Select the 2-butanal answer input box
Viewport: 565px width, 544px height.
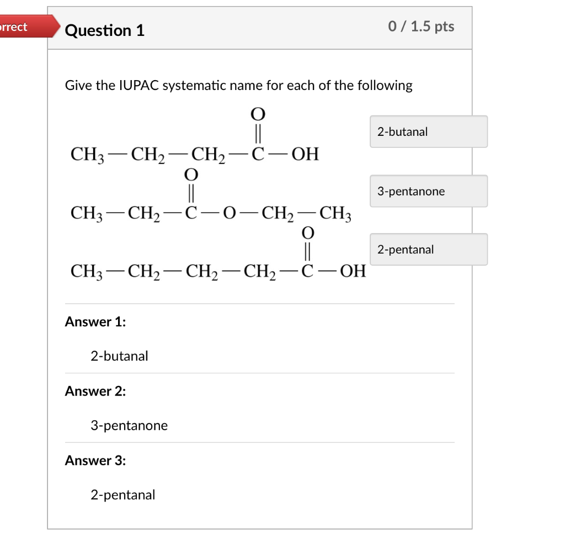tap(429, 131)
